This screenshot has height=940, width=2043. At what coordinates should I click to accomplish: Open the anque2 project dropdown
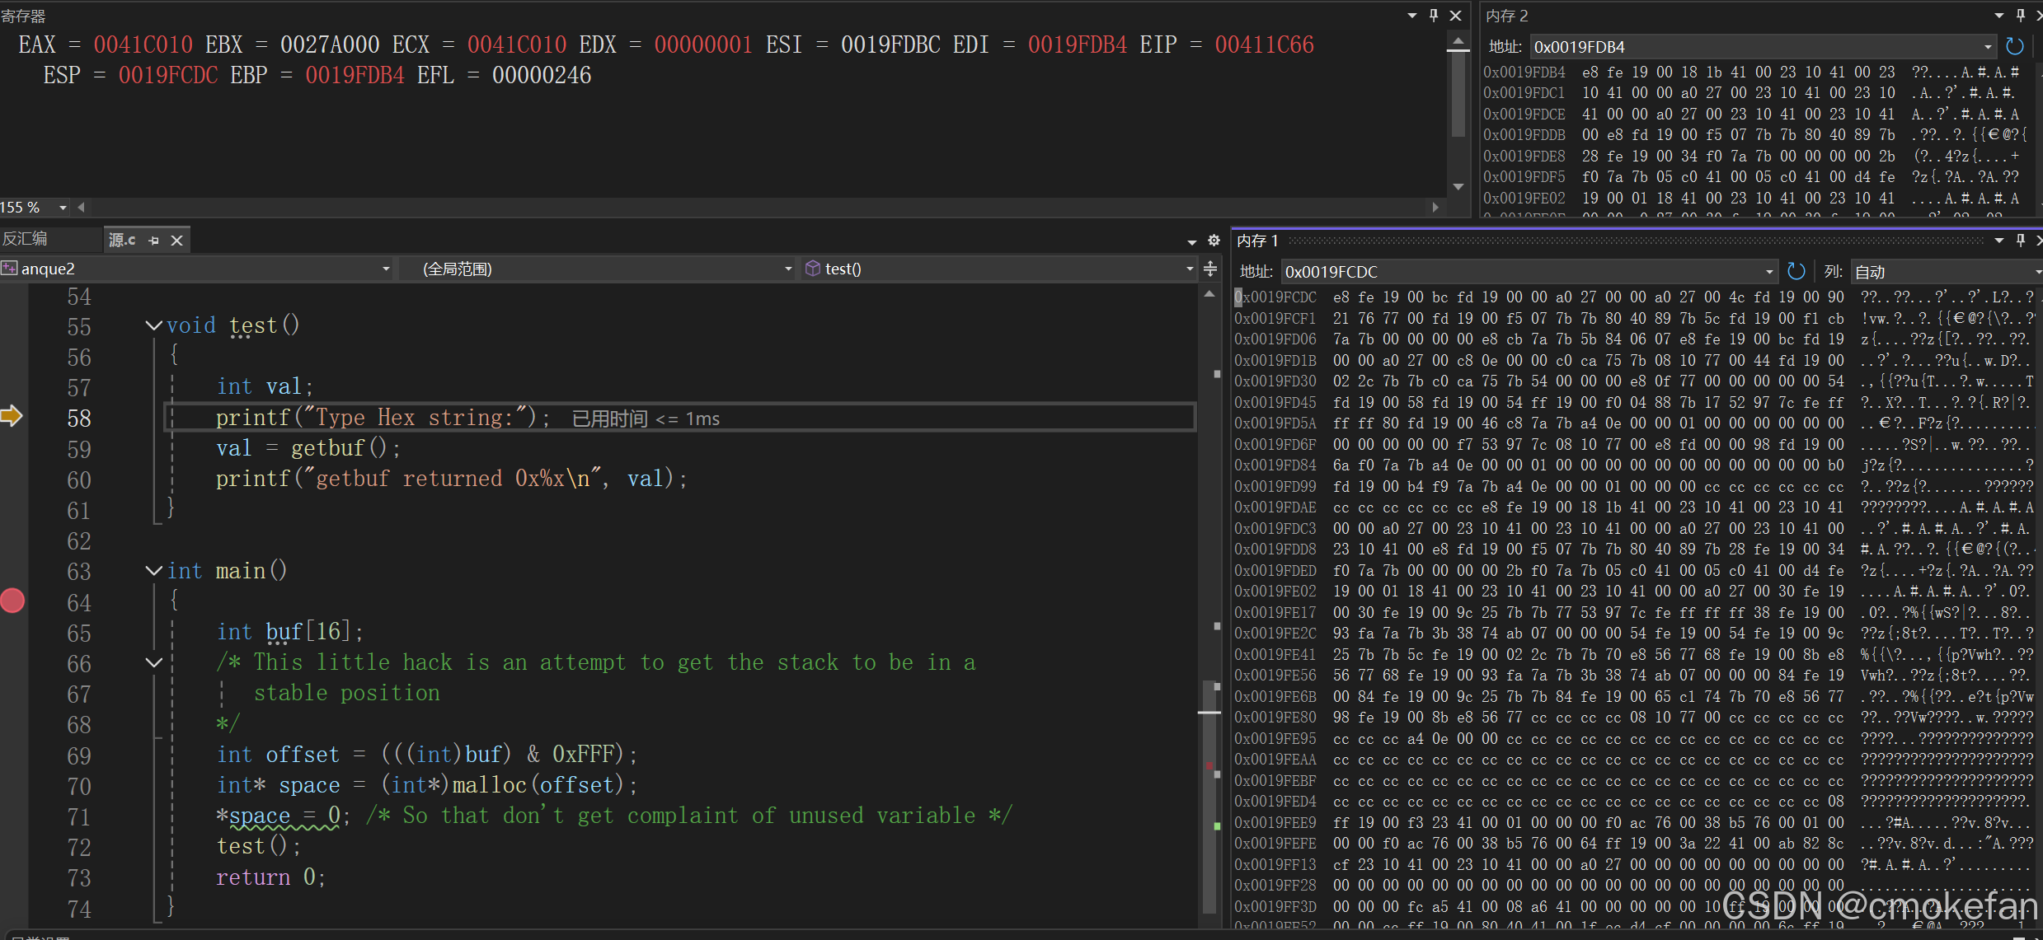(x=385, y=269)
